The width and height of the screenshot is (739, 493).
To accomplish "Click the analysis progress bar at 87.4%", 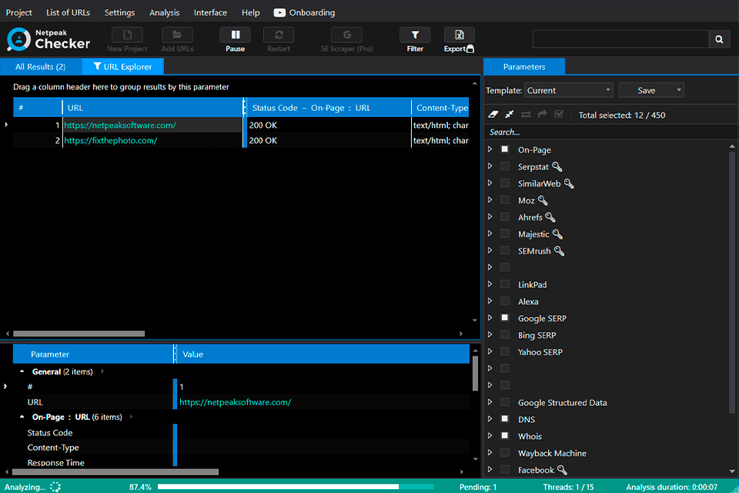I will [x=296, y=487].
